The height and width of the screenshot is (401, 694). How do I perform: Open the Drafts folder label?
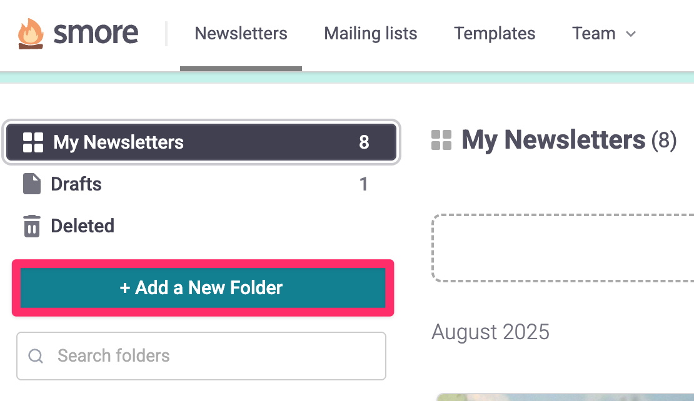[x=76, y=184]
